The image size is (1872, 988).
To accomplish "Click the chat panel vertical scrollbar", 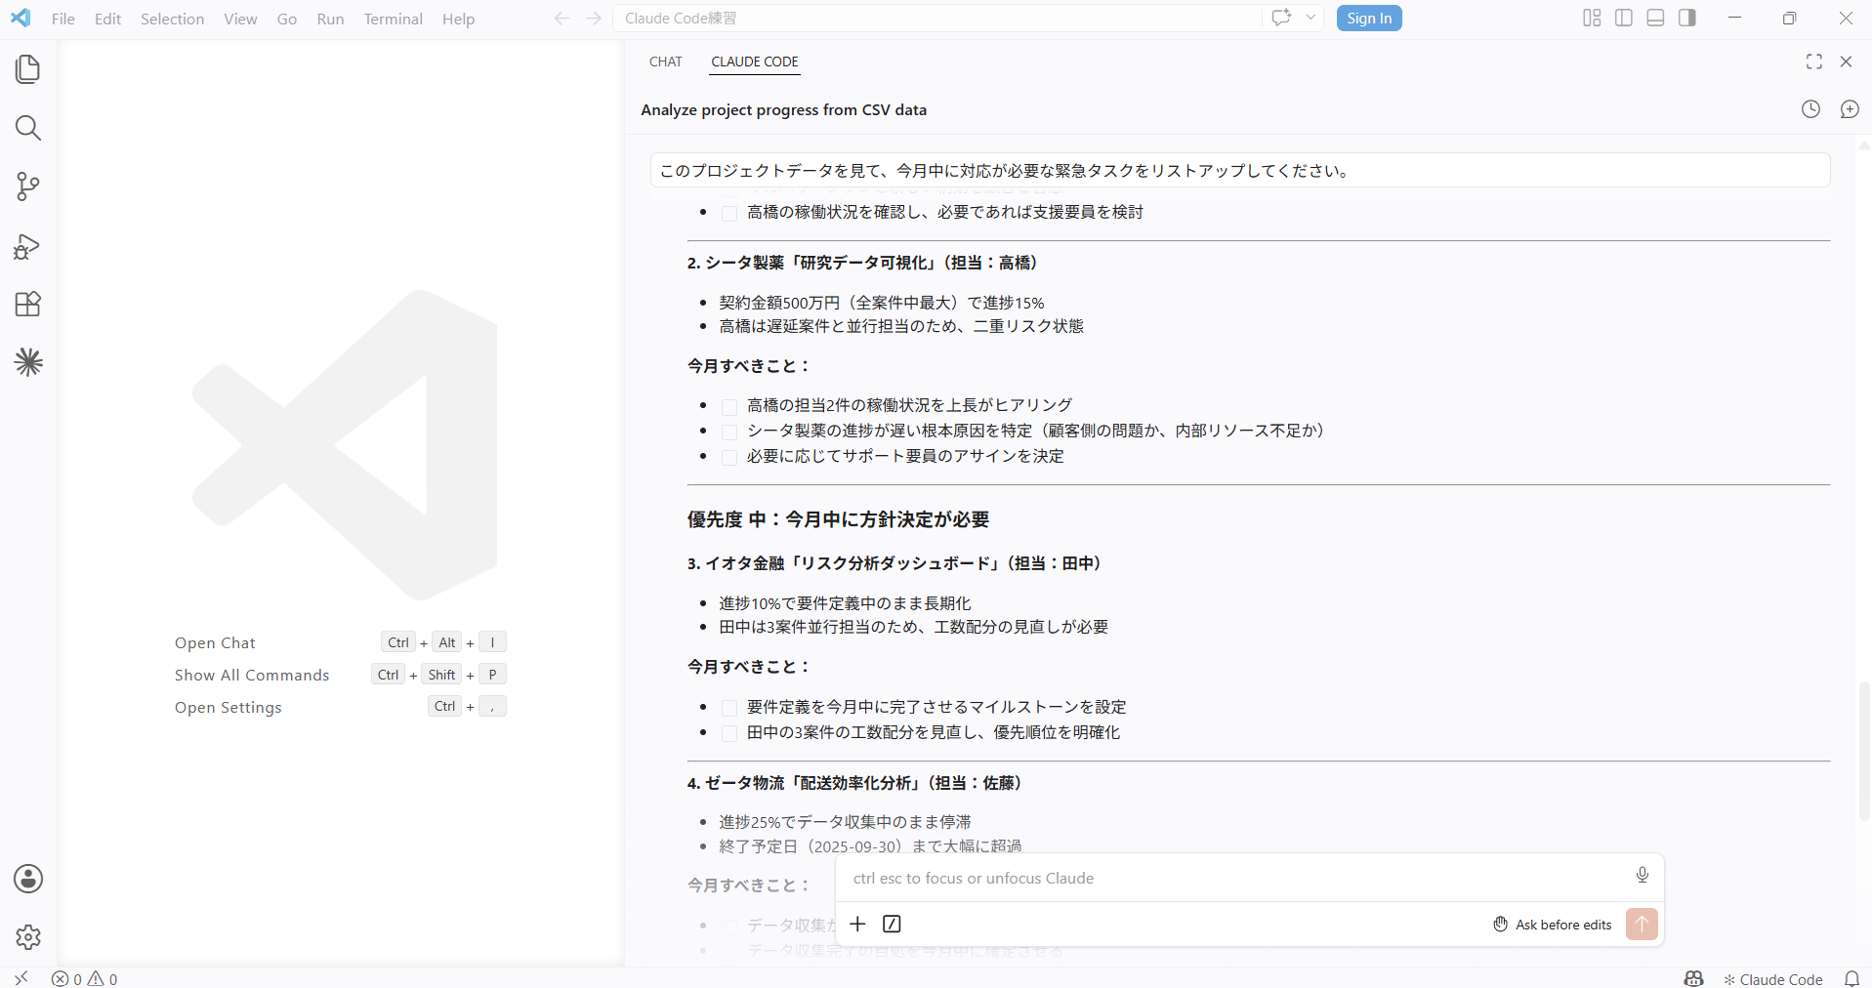I will [1864, 752].
